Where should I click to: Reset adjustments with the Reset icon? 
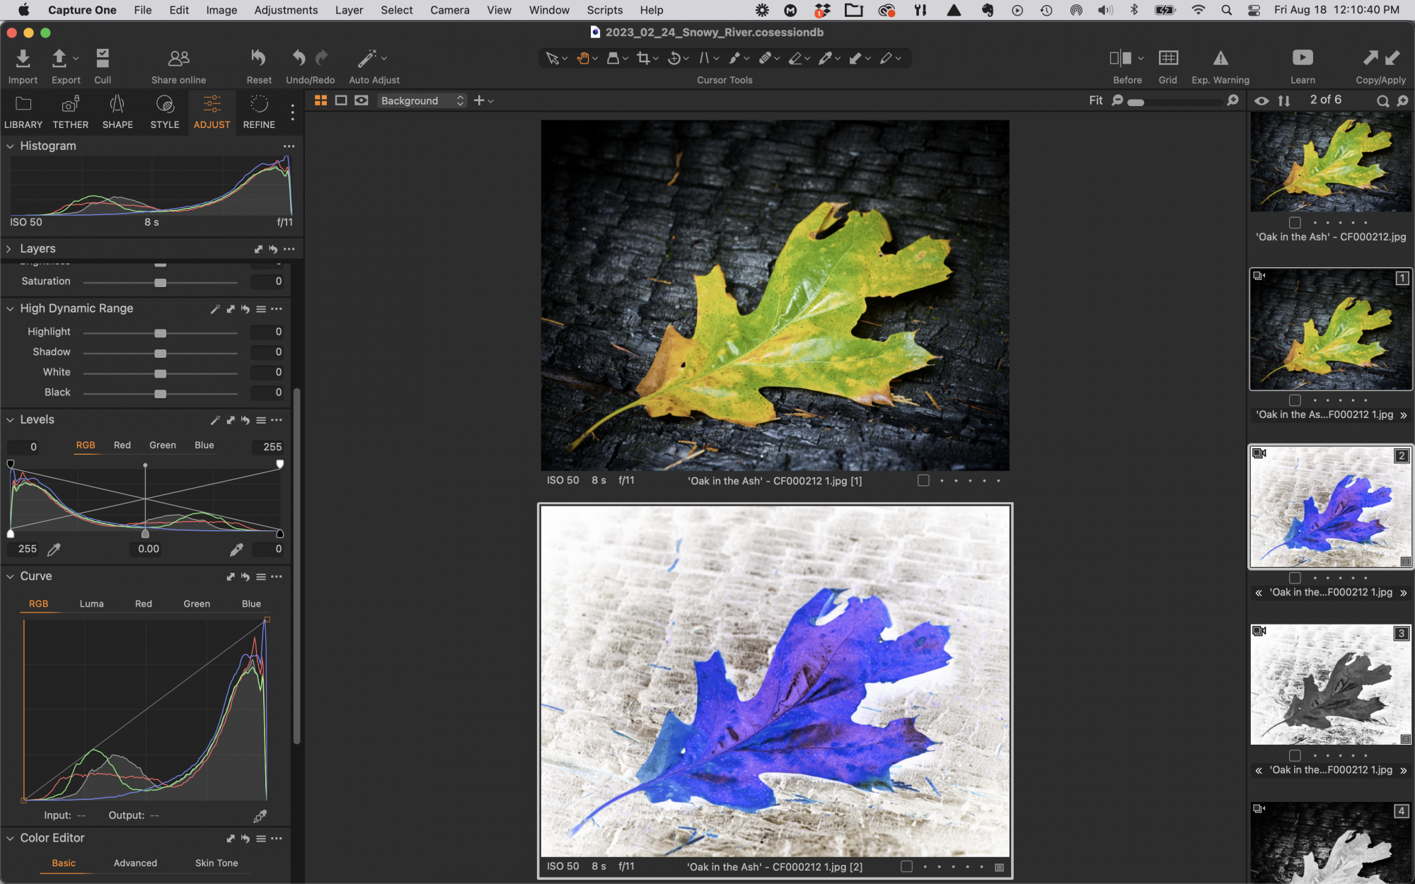pos(258,58)
